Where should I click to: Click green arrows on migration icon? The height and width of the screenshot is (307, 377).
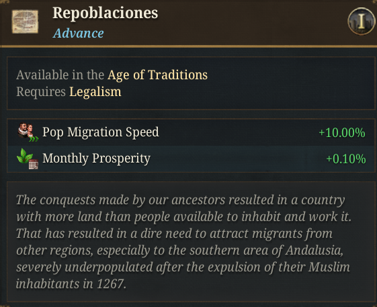[x=34, y=138]
